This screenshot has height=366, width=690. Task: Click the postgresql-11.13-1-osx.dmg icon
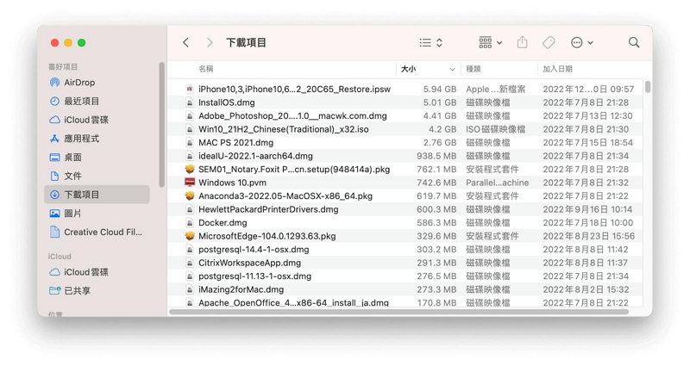click(x=189, y=276)
